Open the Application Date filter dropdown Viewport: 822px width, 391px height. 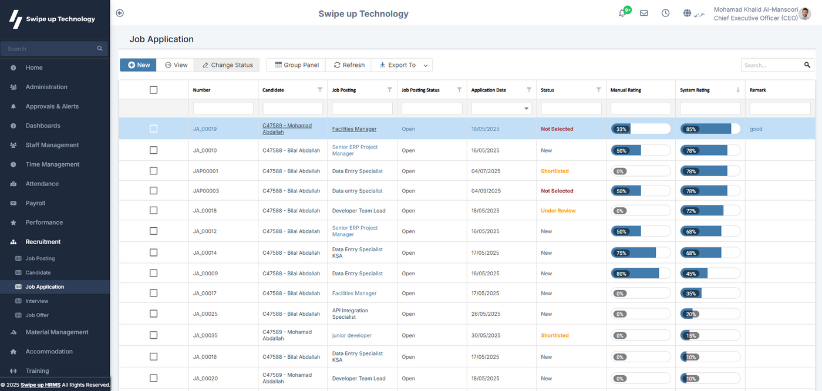[x=525, y=109]
